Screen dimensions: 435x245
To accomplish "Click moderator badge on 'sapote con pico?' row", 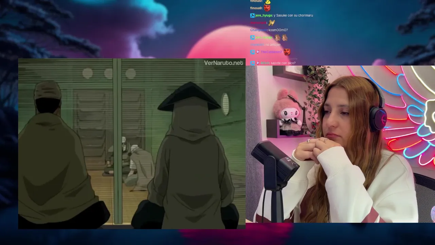I will click(x=252, y=63).
